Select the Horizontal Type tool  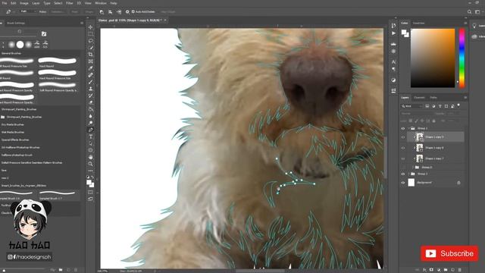(91, 136)
